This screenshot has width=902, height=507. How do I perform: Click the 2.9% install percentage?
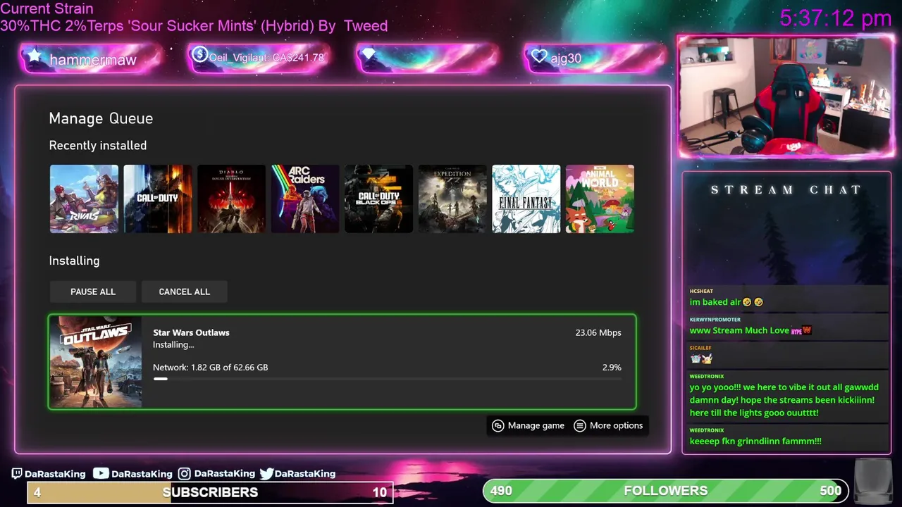(x=612, y=367)
